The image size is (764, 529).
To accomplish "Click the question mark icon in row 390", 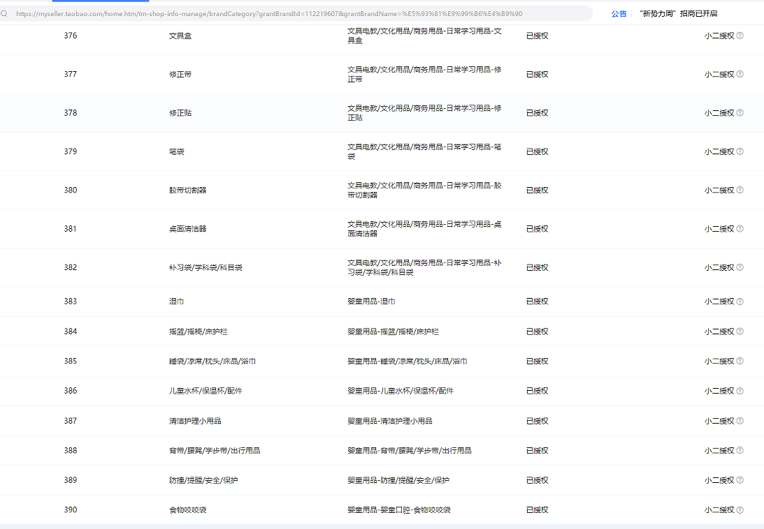I will point(740,510).
